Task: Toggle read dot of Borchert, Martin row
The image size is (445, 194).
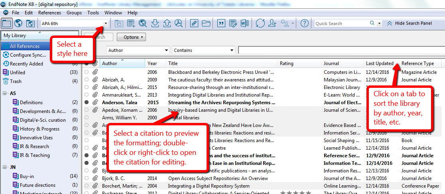Action: (x=87, y=186)
